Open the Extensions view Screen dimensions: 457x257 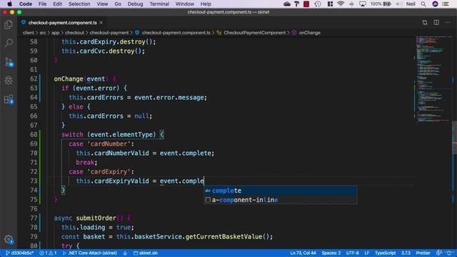point(9,99)
